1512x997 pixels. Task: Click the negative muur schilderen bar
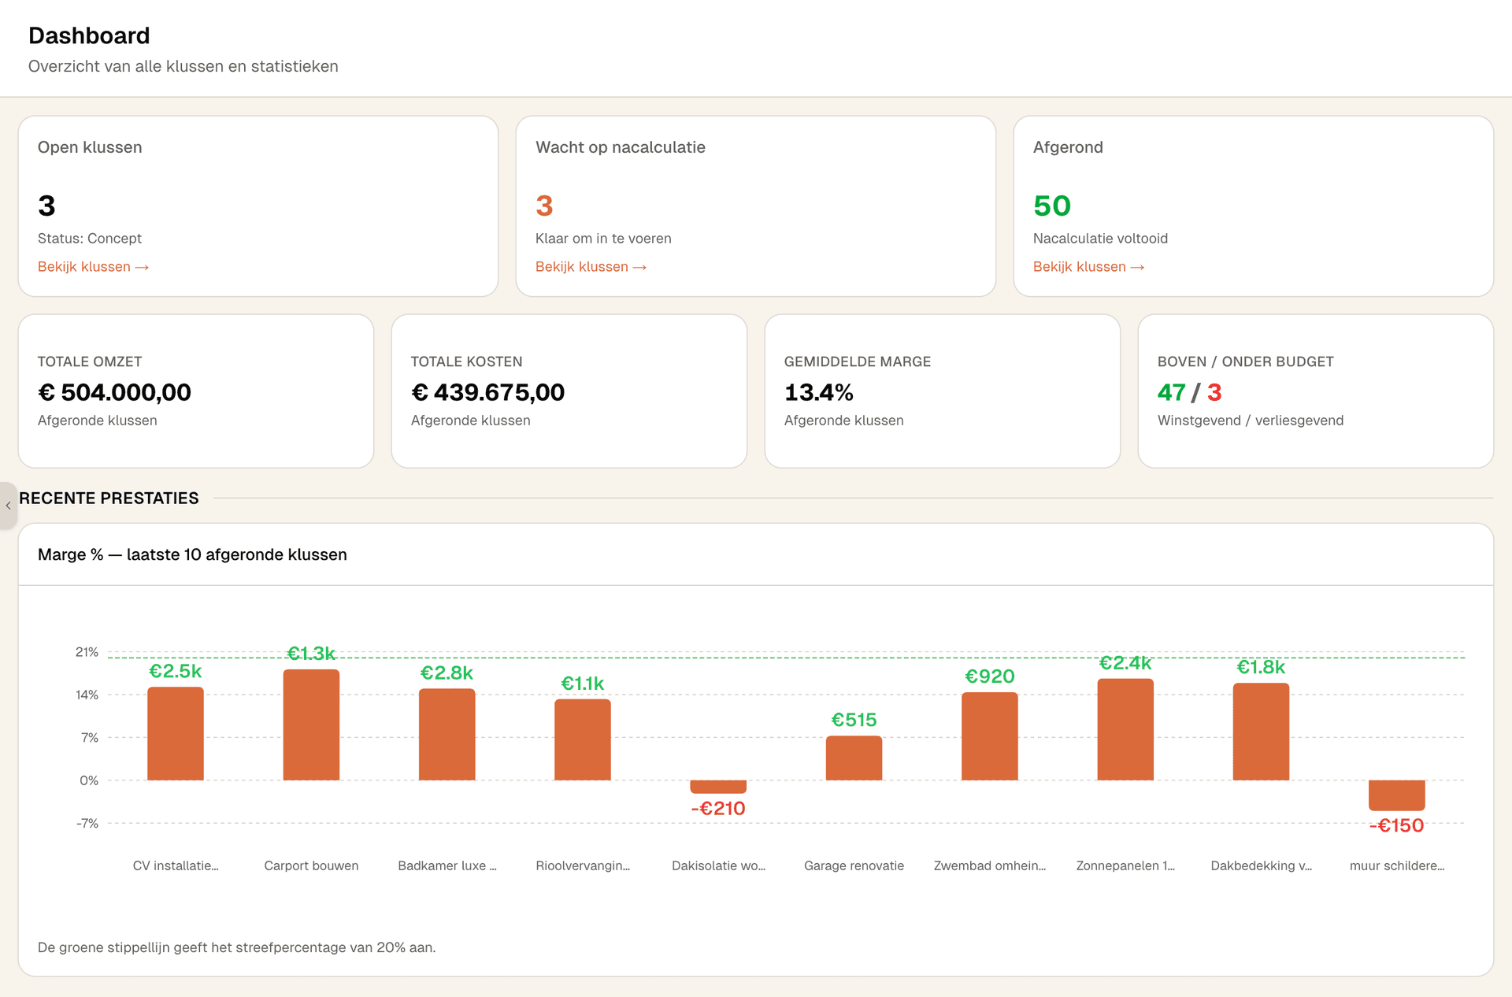(1397, 795)
